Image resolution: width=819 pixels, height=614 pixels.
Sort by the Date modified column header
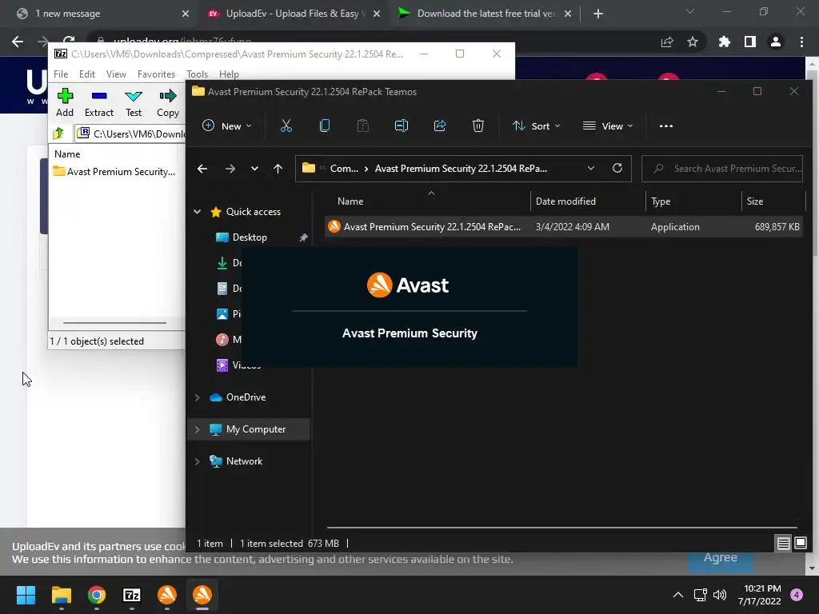click(x=565, y=201)
